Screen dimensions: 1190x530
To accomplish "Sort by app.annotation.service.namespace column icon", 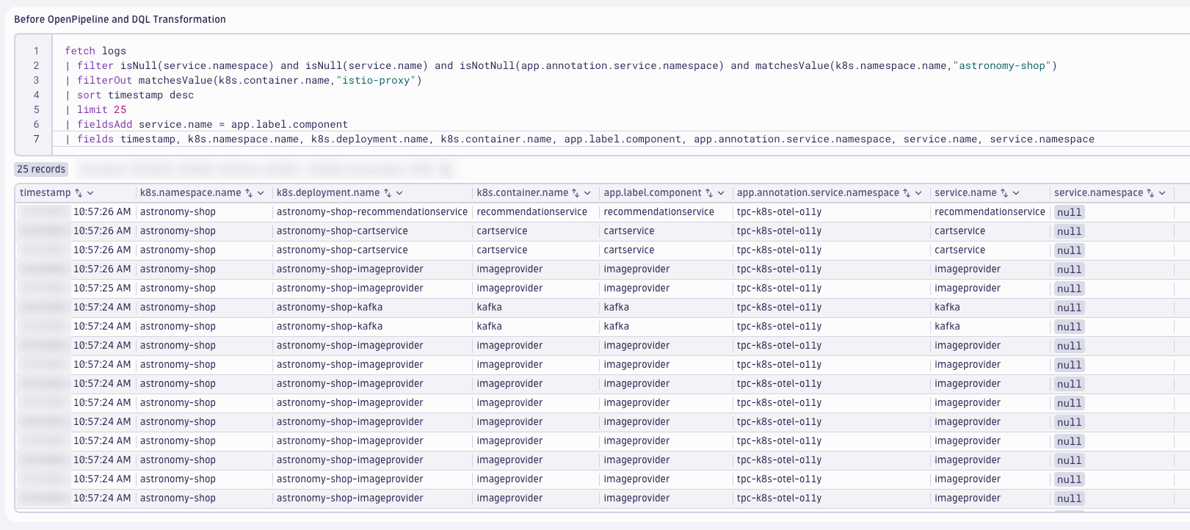I will pyautogui.click(x=907, y=193).
